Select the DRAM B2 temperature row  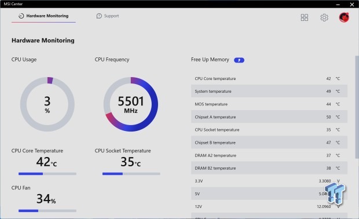269,168
